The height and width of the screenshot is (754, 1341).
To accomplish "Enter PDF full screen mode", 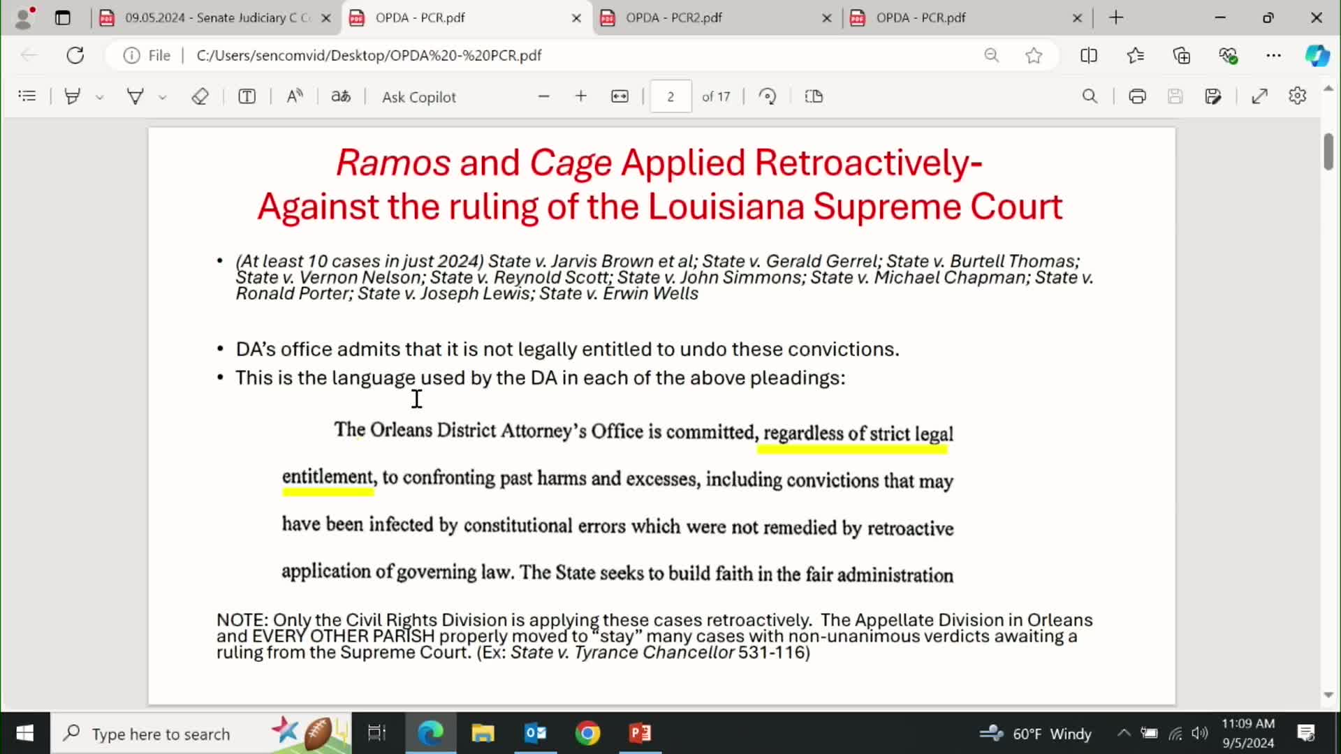I will pos(1260,96).
